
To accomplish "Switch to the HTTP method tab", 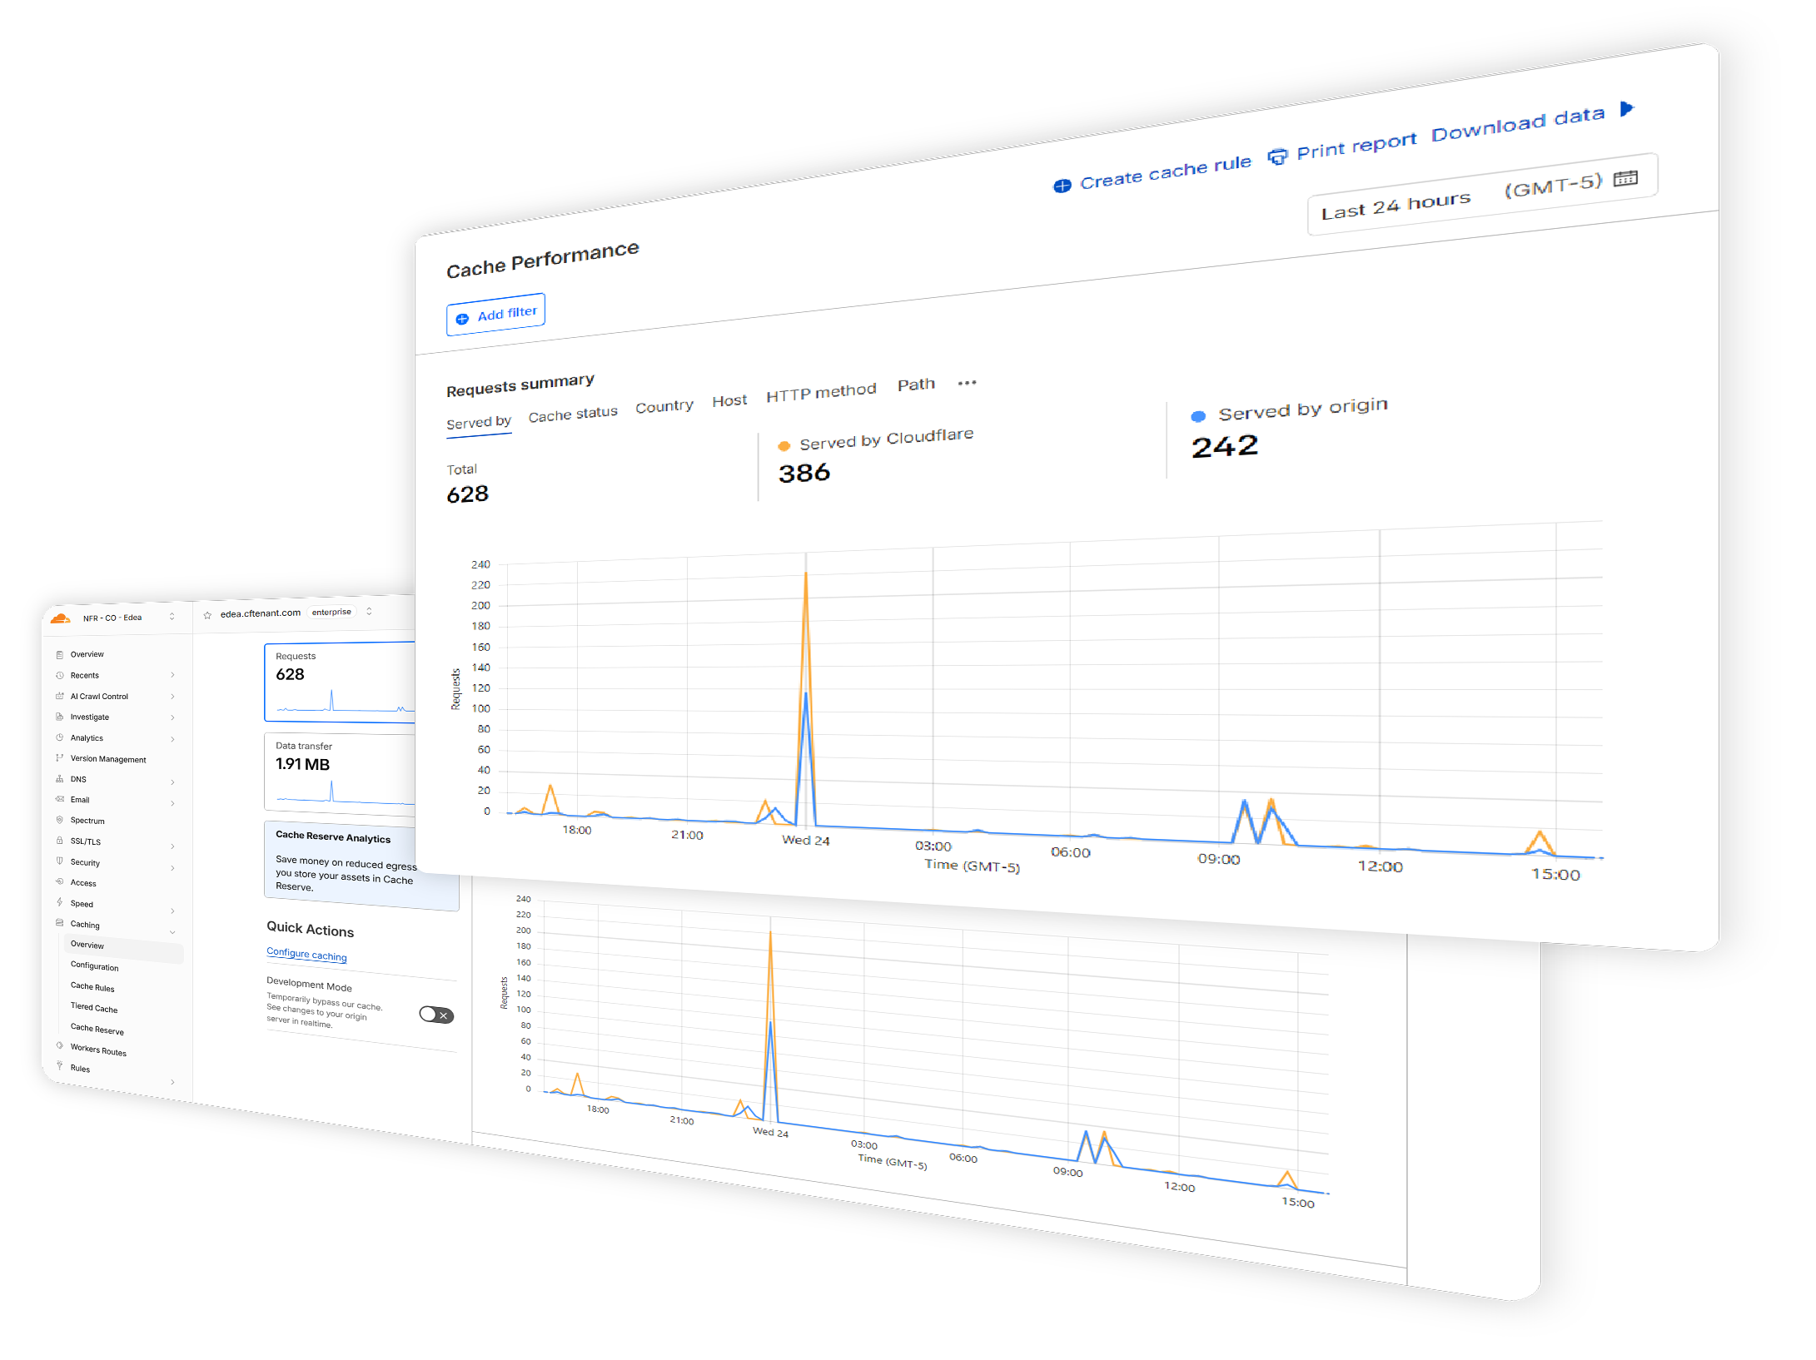I will [x=821, y=392].
